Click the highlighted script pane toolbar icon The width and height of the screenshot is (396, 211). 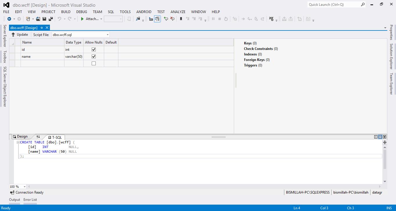click(x=157, y=19)
